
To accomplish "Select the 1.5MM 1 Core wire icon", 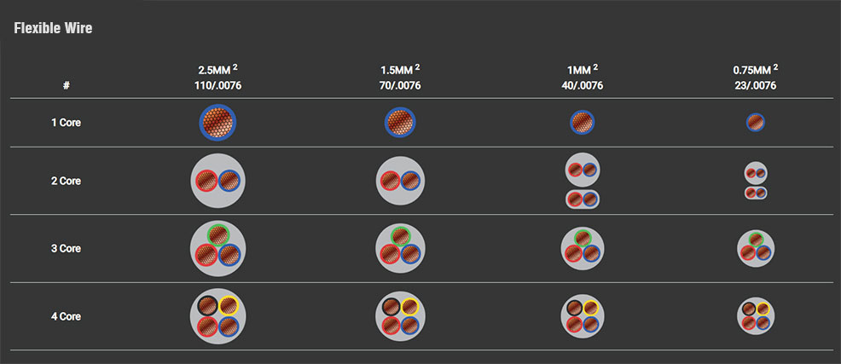I will coord(400,123).
